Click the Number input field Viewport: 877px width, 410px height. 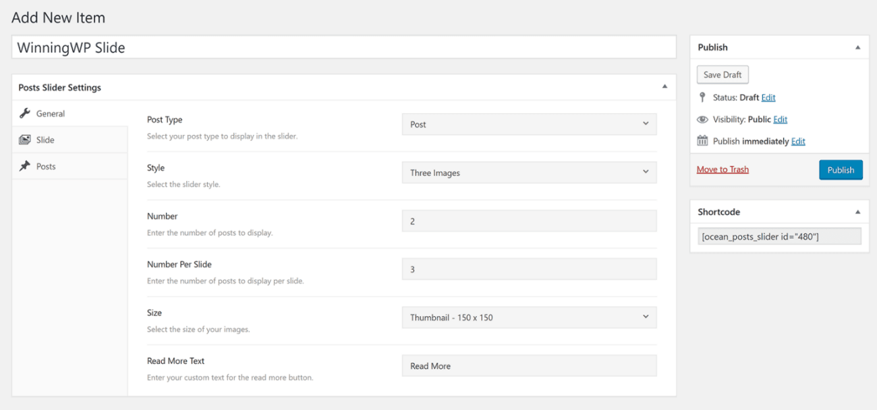529,221
